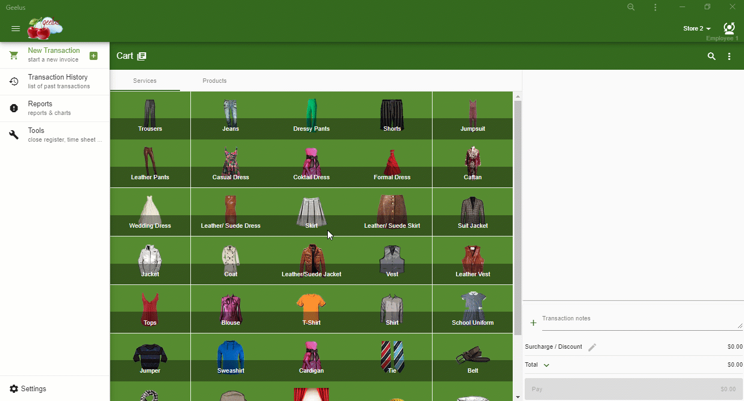Select the Caftan tile
744x401 pixels.
tap(473, 164)
